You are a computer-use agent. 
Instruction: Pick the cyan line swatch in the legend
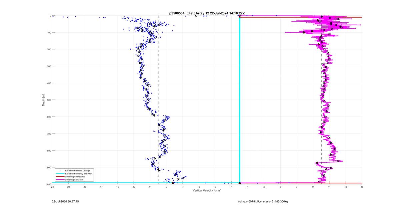pos(60,173)
